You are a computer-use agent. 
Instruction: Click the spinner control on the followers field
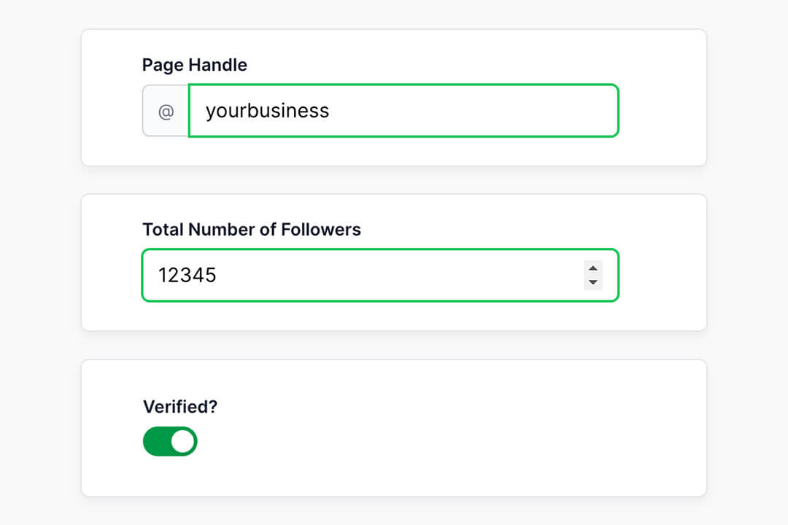tap(592, 276)
